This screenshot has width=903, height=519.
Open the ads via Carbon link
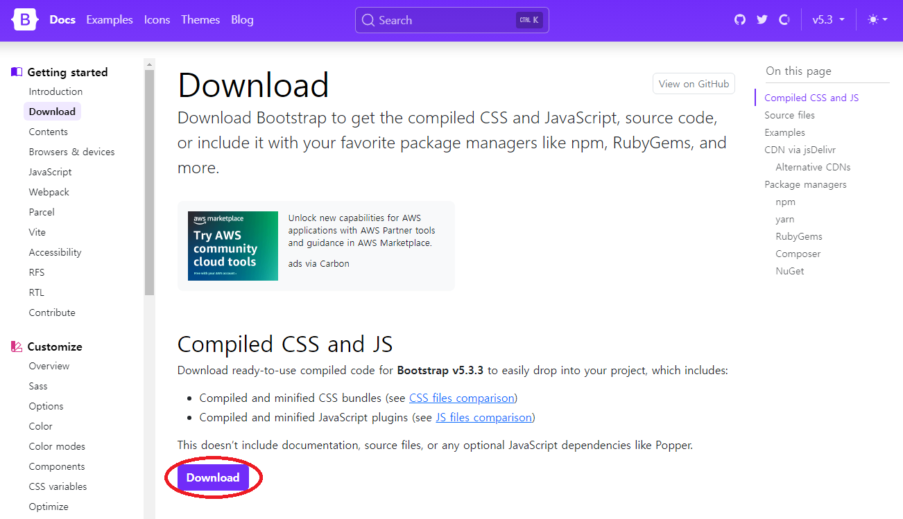coord(319,264)
